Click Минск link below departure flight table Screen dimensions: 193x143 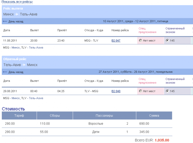(x=16, y=47)
